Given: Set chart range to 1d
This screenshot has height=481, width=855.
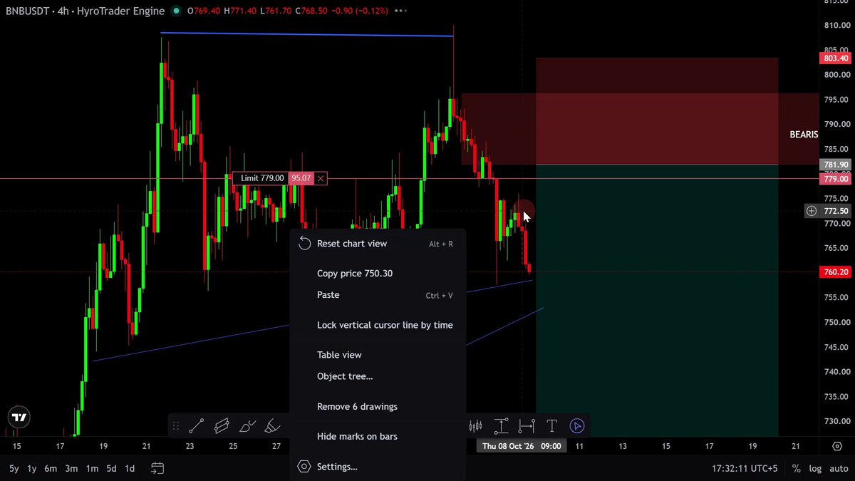Looking at the screenshot, I should click(x=130, y=468).
